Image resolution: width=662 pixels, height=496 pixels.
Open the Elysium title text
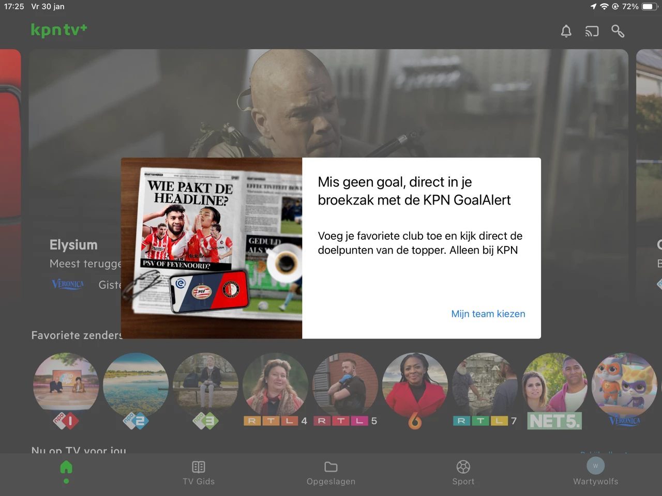tap(73, 245)
